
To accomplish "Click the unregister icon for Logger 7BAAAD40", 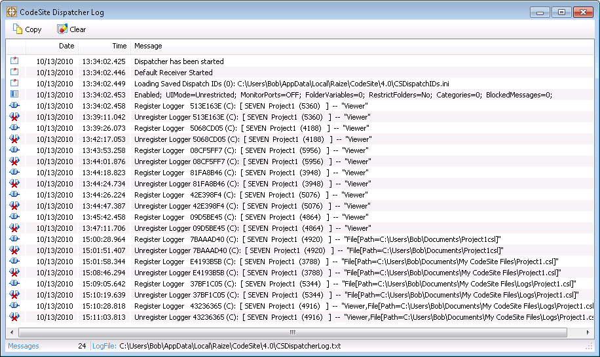I will pyautogui.click(x=14, y=250).
